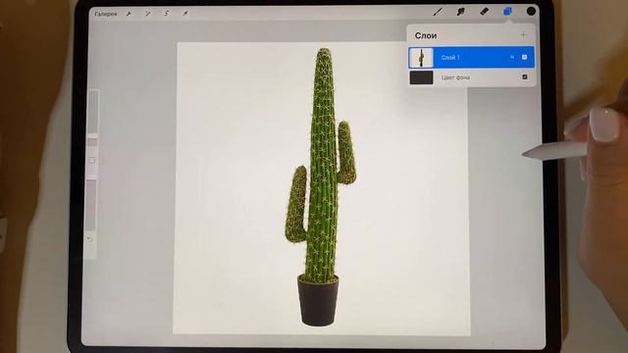Open the active color picker circle
Viewport: 628px width, 353px height.
[x=531, y=11]
